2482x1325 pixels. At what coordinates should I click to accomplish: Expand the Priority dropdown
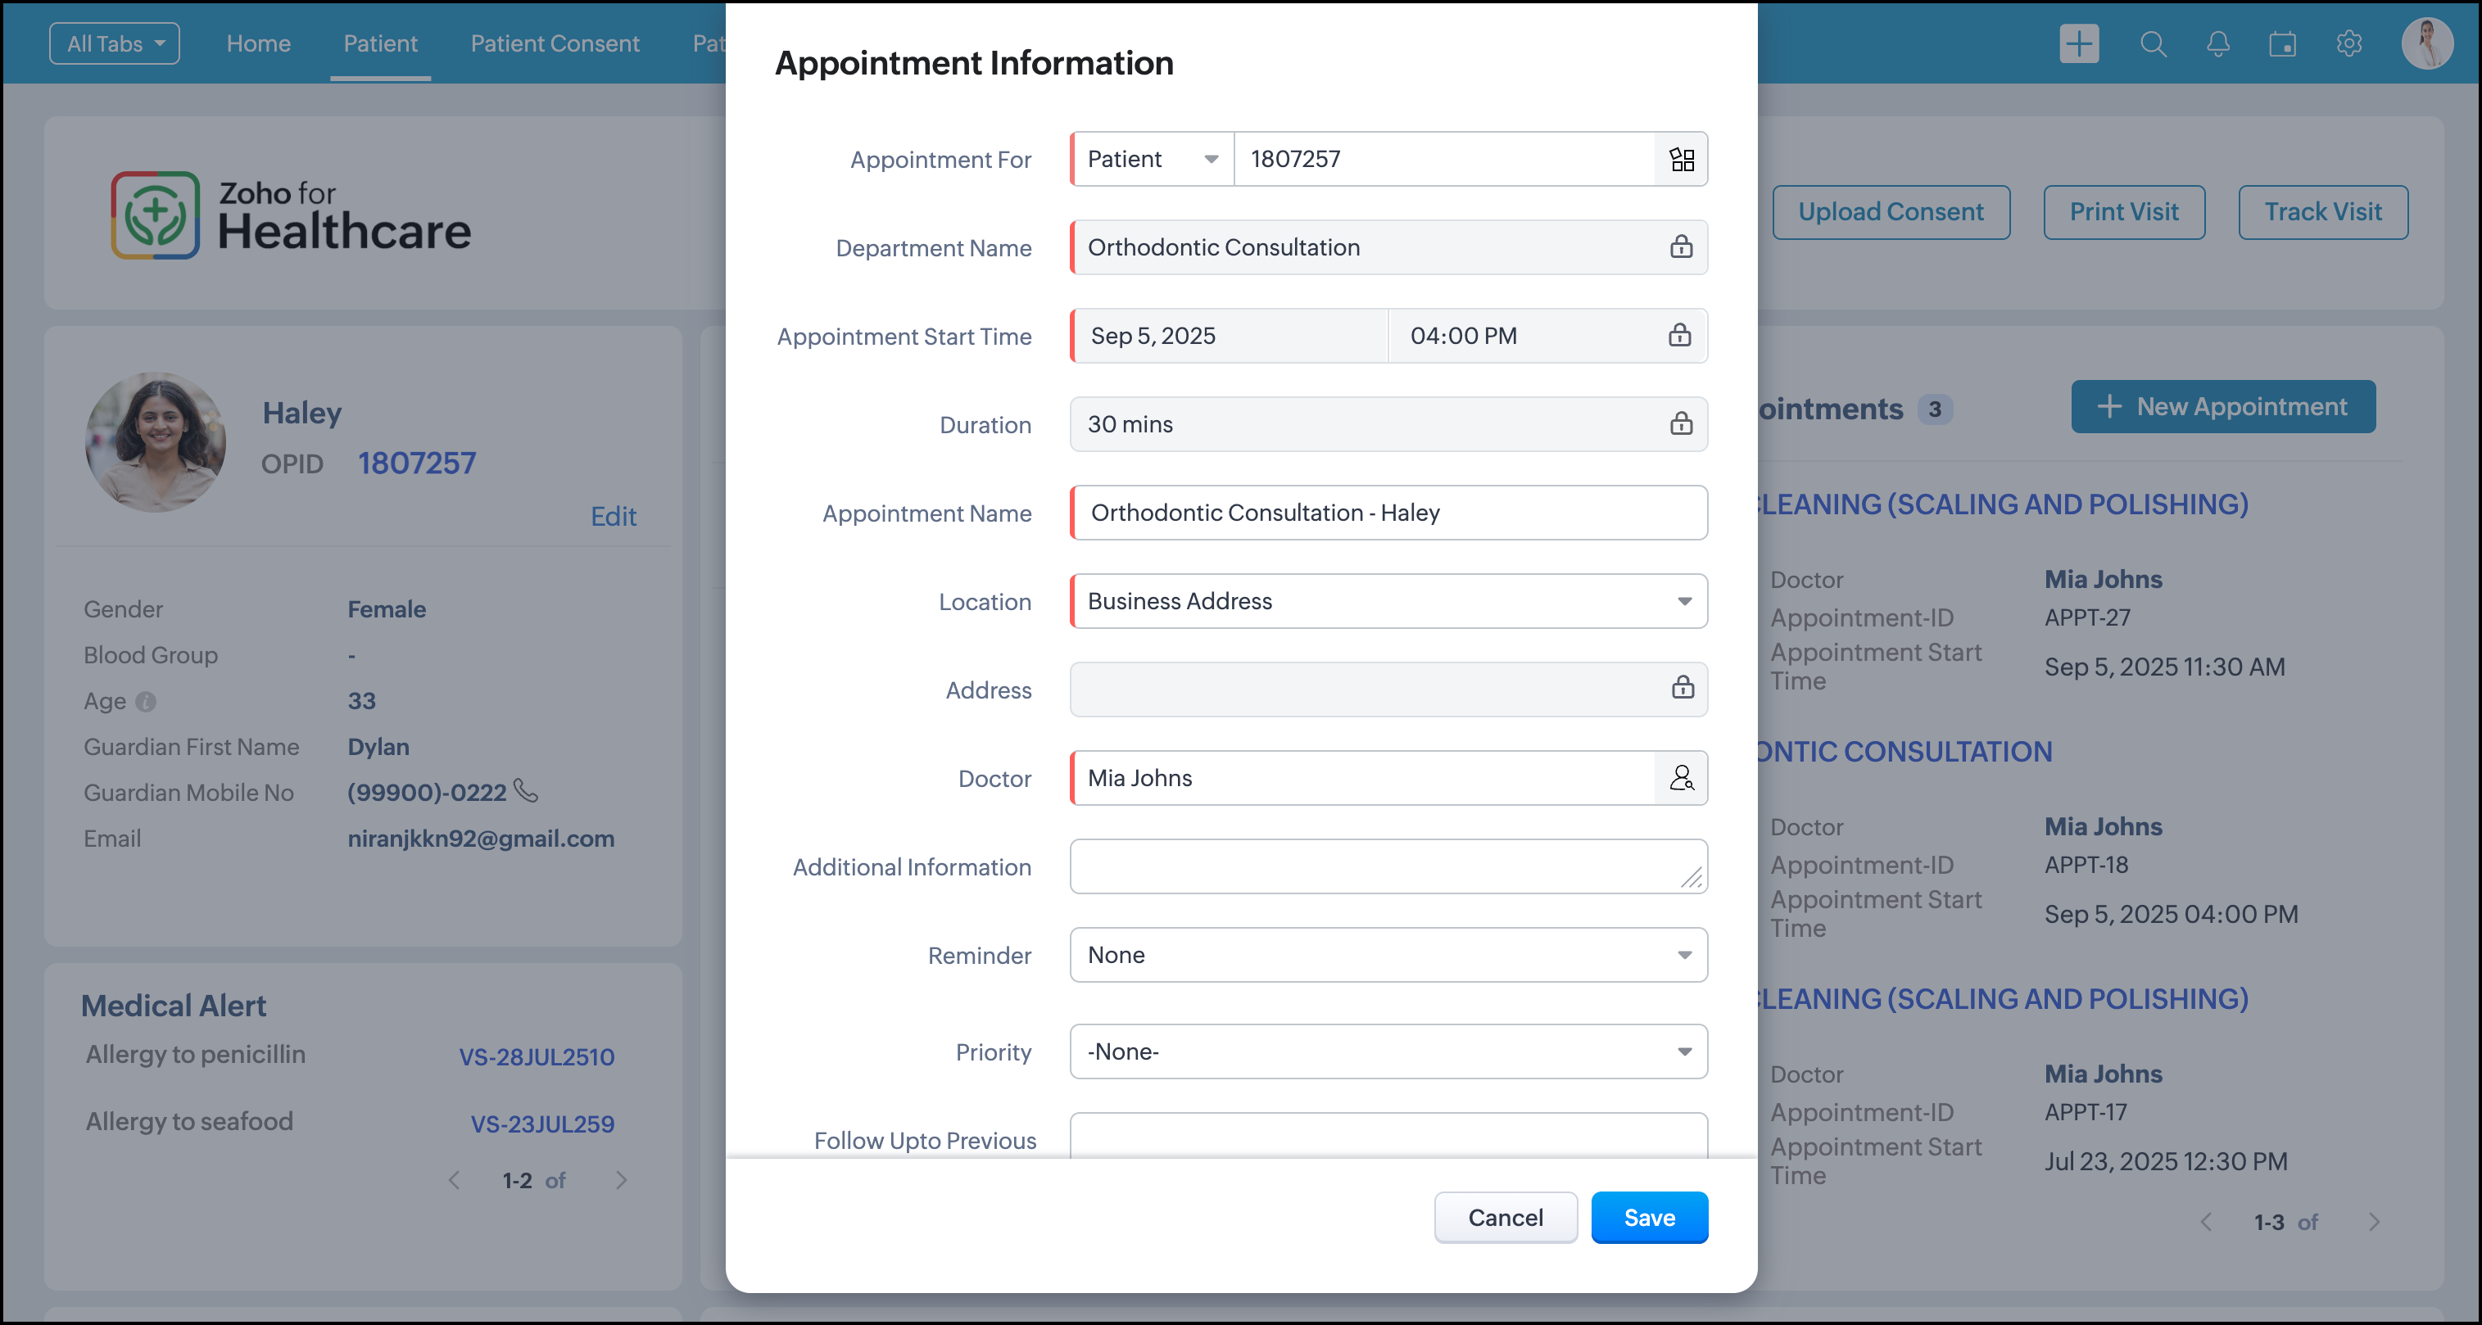point(1388,1051)
